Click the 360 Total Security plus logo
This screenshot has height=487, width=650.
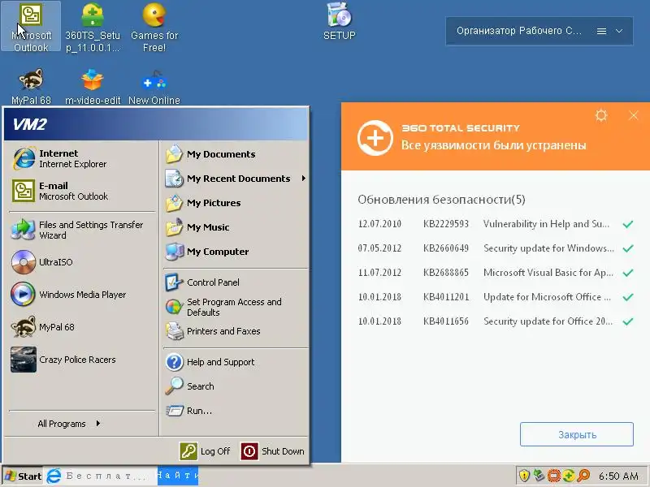click(x=375, y=138)
